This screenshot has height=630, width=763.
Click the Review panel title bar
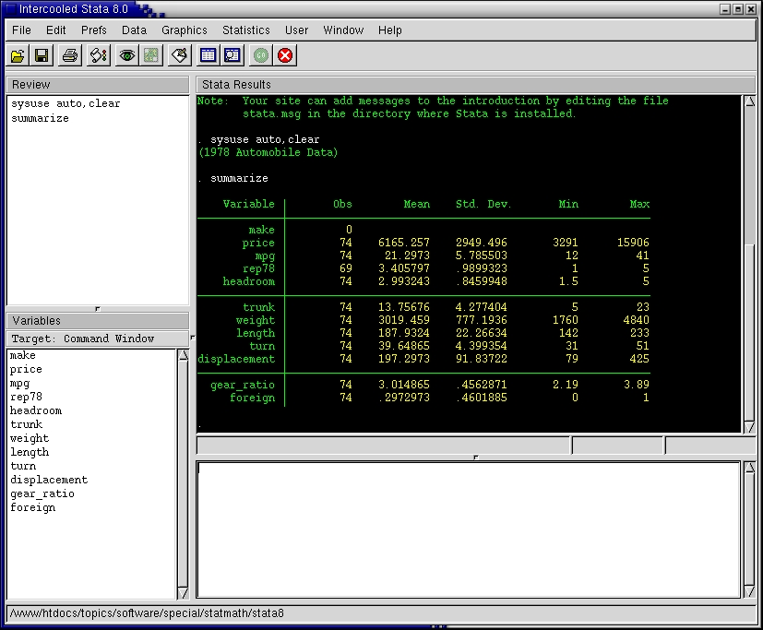(x=98, y=85)
